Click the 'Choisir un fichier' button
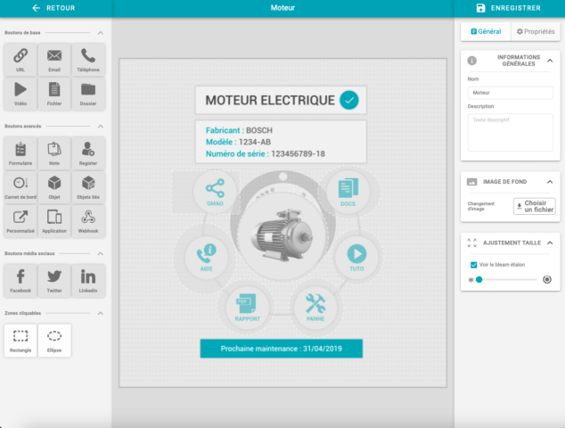The width and height of the screenshot is (565, 428). pos(533,206)
